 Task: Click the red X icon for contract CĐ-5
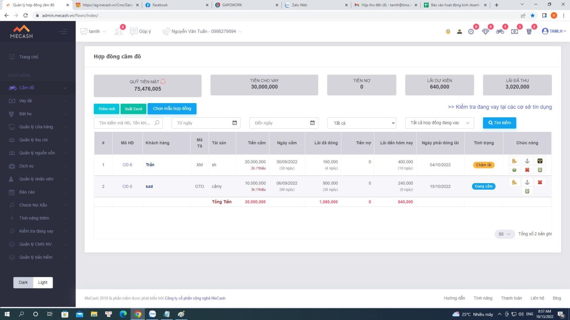tap(540, 182)
